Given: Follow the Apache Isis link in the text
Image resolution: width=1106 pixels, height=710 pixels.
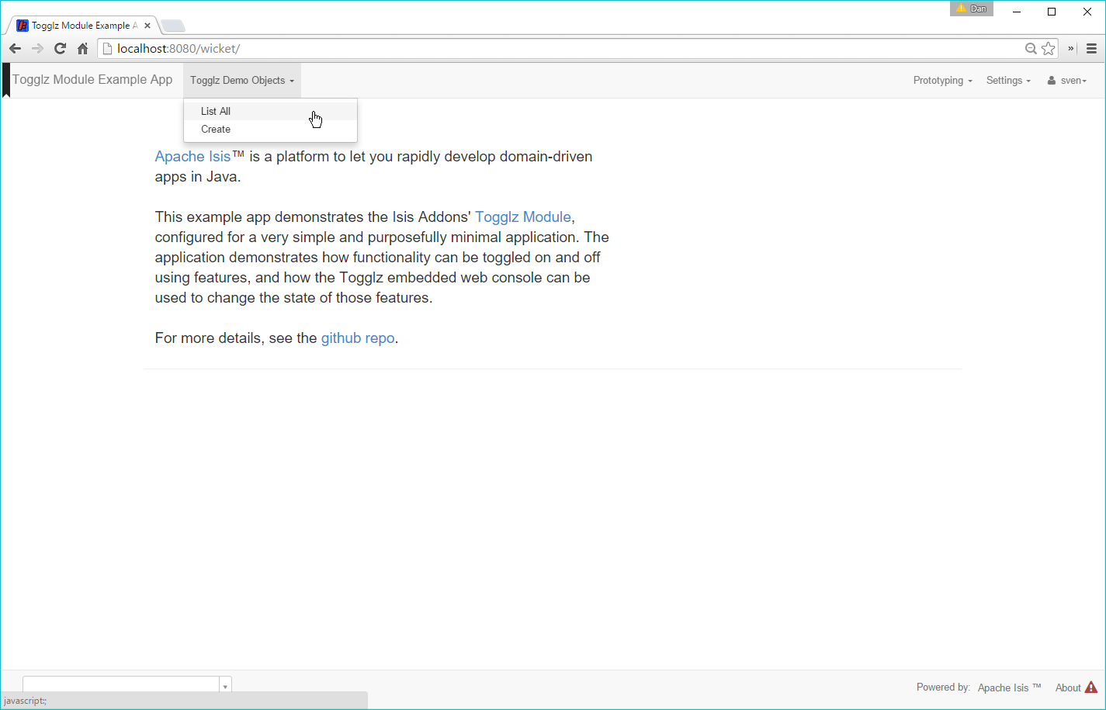Looking at the screenshot, I should [x=192, y=157].
